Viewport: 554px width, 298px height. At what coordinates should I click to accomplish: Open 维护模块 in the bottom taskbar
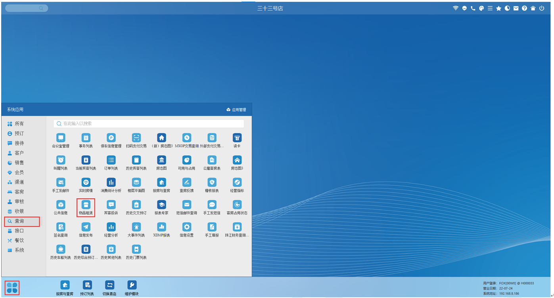click(x=132, y=288)
